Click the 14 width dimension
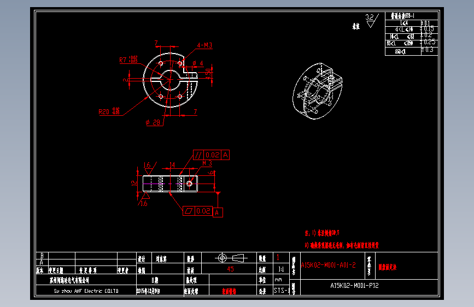The height and width of the screenshot is (307, 474). (172, 165)
